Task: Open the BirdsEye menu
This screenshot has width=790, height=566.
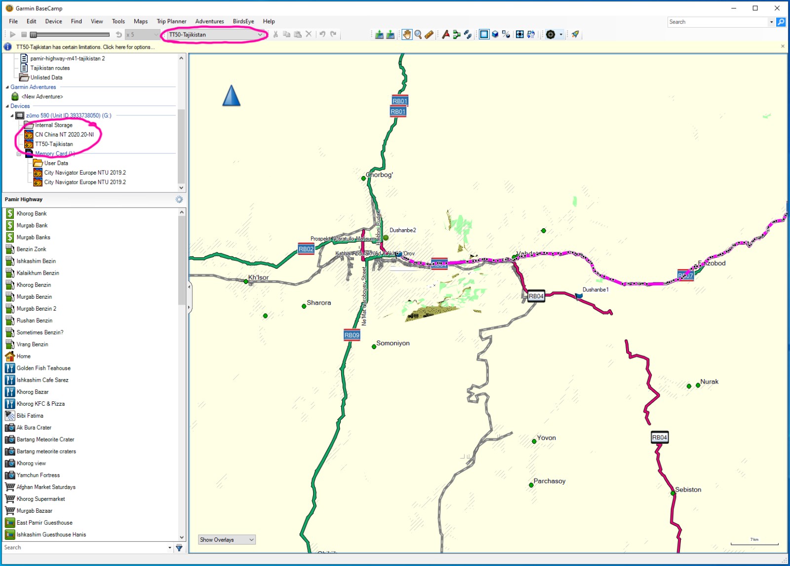Action: click(243, 21)
